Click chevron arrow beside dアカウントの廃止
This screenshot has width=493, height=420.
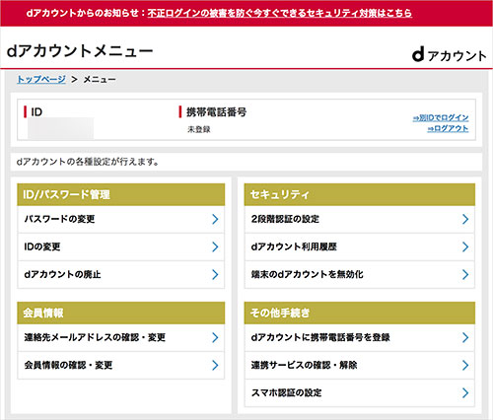215,274
